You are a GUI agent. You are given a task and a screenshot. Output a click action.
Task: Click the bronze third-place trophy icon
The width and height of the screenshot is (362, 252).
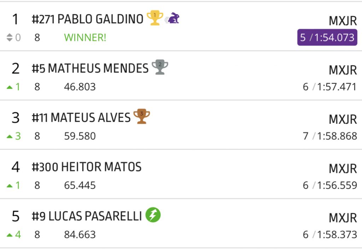[142, 116]
